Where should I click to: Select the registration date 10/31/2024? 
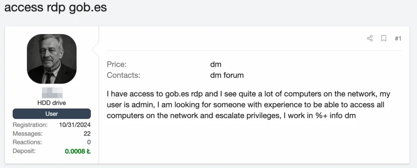point(75,124)
